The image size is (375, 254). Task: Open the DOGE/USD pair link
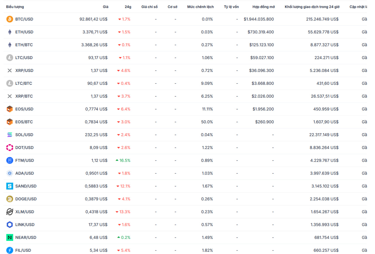[x=26, y=199]
